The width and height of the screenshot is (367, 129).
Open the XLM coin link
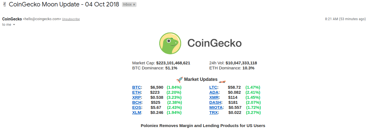tap(137, 112)
